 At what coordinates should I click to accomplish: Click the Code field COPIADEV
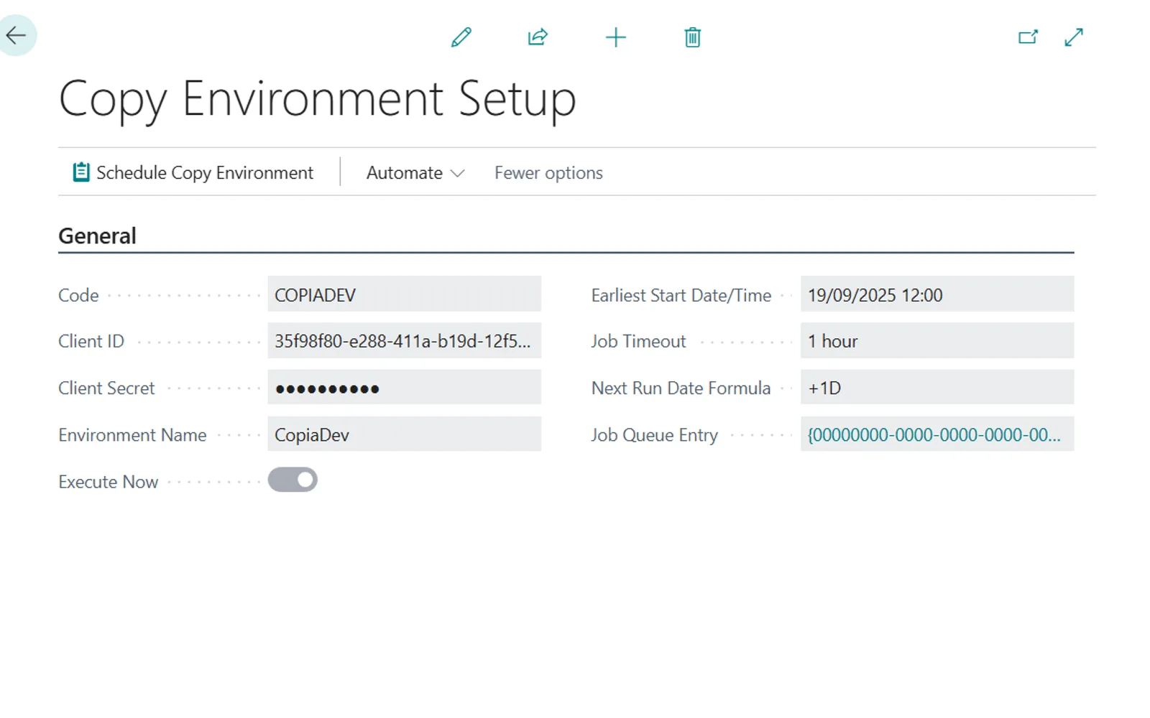pos(405,294)
